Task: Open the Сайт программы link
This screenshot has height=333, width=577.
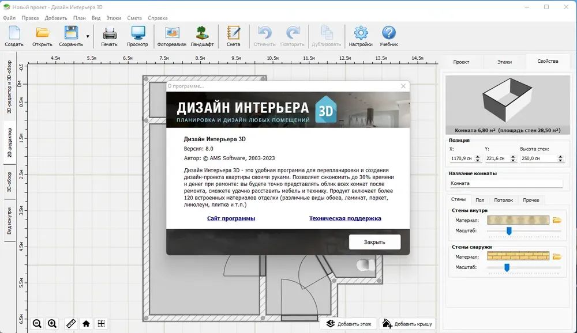Action: click(x=231, y=218)
